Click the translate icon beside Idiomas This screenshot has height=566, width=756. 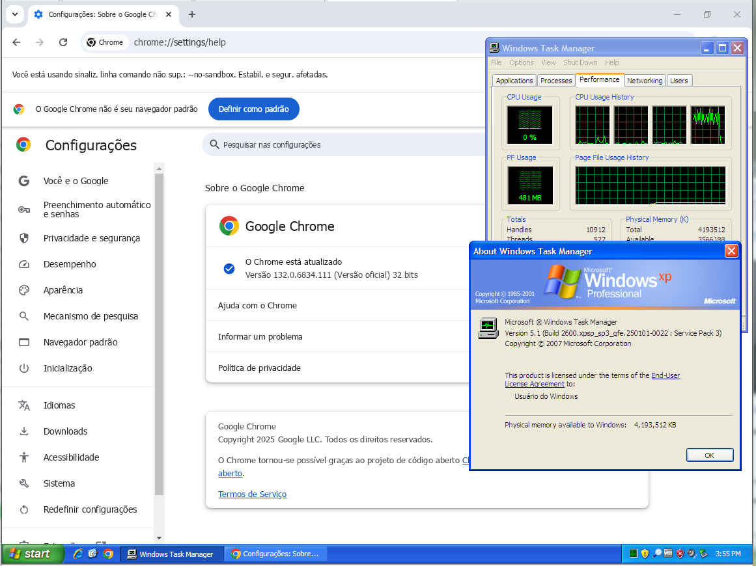click(24, 405)
